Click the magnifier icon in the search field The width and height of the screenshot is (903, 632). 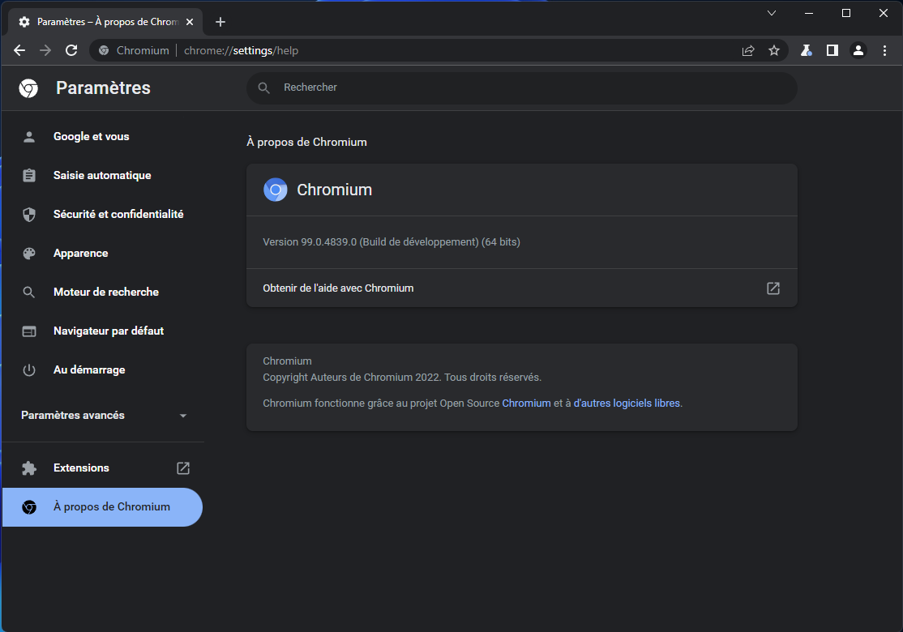(263, 88)
